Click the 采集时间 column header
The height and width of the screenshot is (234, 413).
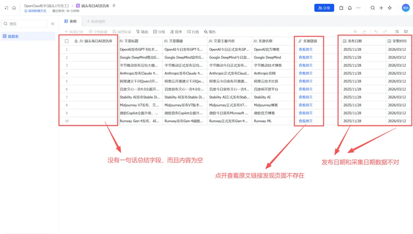click(x=399, y=41)
